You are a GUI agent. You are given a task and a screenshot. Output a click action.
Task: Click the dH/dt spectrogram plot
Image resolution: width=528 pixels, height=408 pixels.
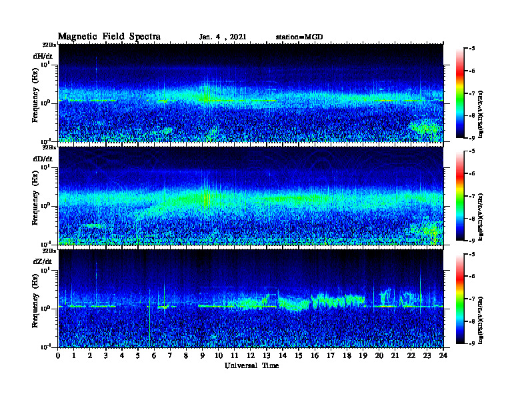click(251, 93)
